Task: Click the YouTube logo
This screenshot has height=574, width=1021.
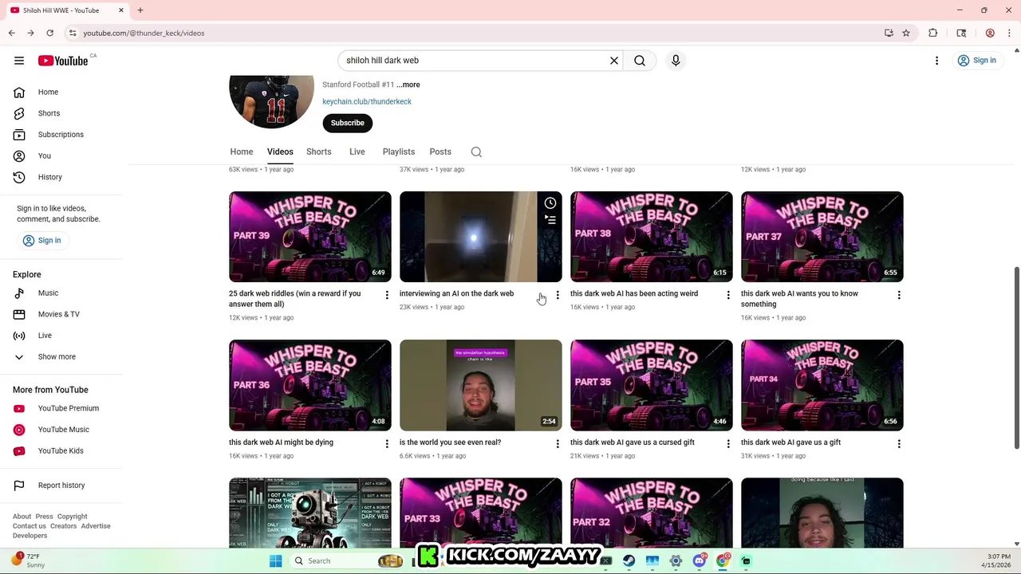Action: (63, 61)
